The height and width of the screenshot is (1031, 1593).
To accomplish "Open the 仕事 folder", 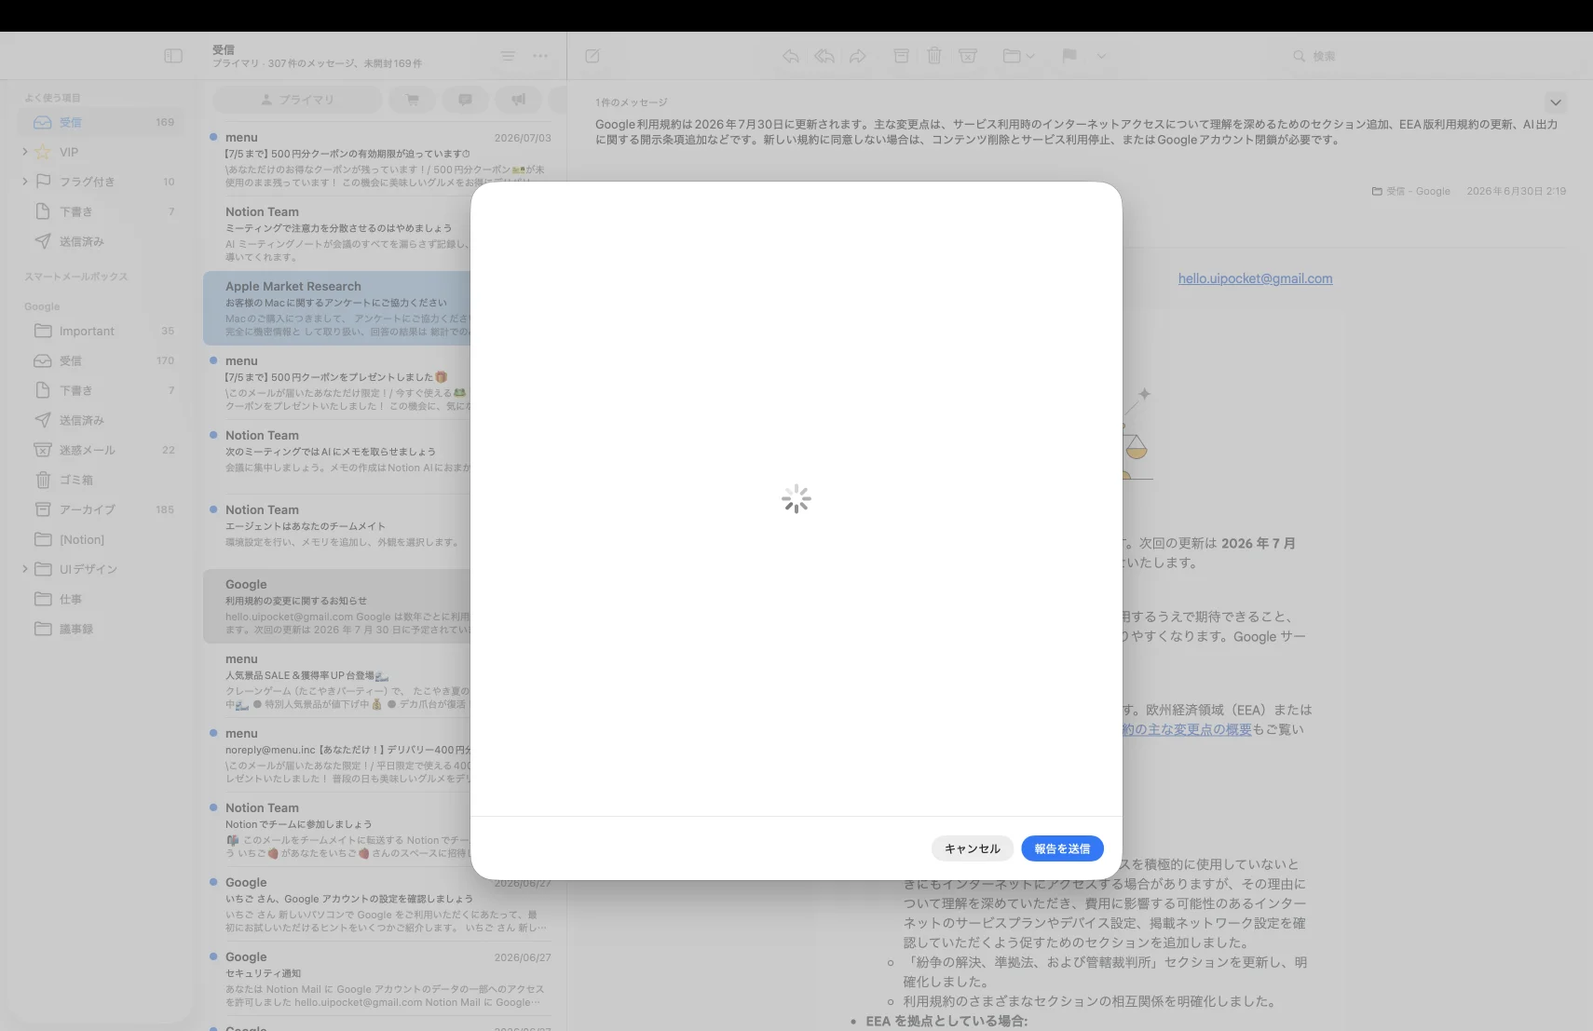I will 102,599.
